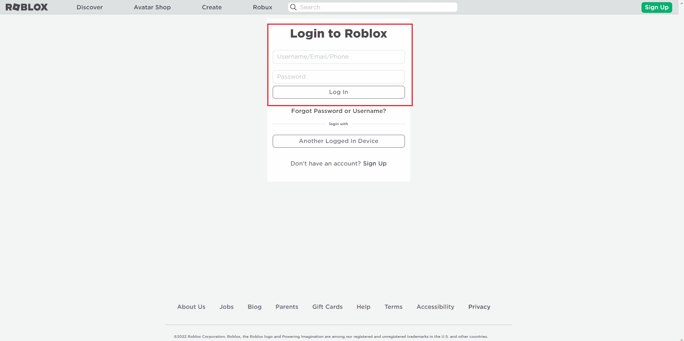Open the Accessibility footer link
This screenshot has height=341, width=684.
tap(435, 307)
